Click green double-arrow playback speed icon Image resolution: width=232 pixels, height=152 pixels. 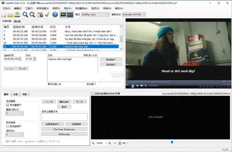[124, 143]
